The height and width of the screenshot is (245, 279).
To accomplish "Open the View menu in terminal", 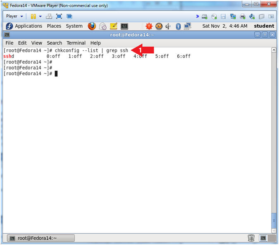I will coord(37,43).
